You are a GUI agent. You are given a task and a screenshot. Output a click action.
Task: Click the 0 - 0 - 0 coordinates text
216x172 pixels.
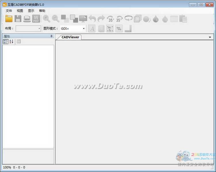click(x=19, y=167)
